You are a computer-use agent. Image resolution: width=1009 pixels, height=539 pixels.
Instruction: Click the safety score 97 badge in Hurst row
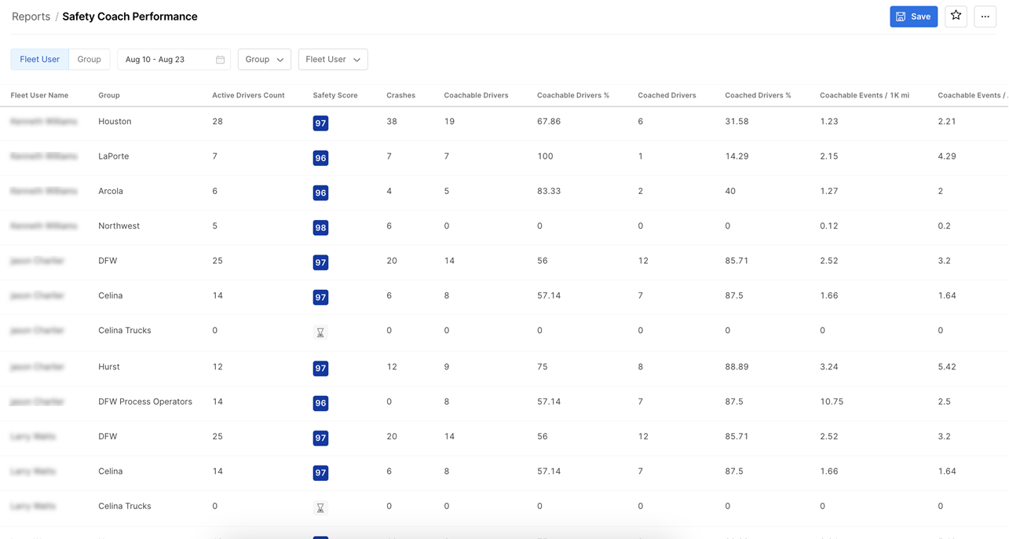coord(320,368)
